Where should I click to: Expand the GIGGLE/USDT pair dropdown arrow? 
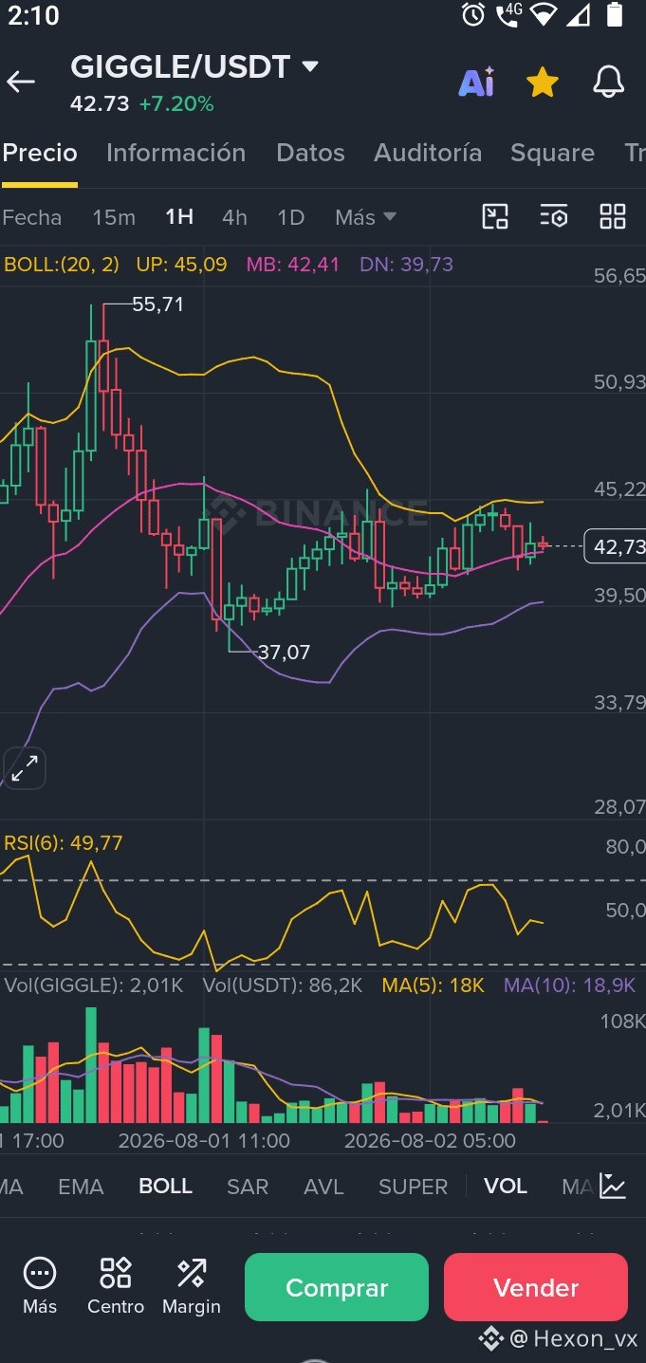click(310, 66)
